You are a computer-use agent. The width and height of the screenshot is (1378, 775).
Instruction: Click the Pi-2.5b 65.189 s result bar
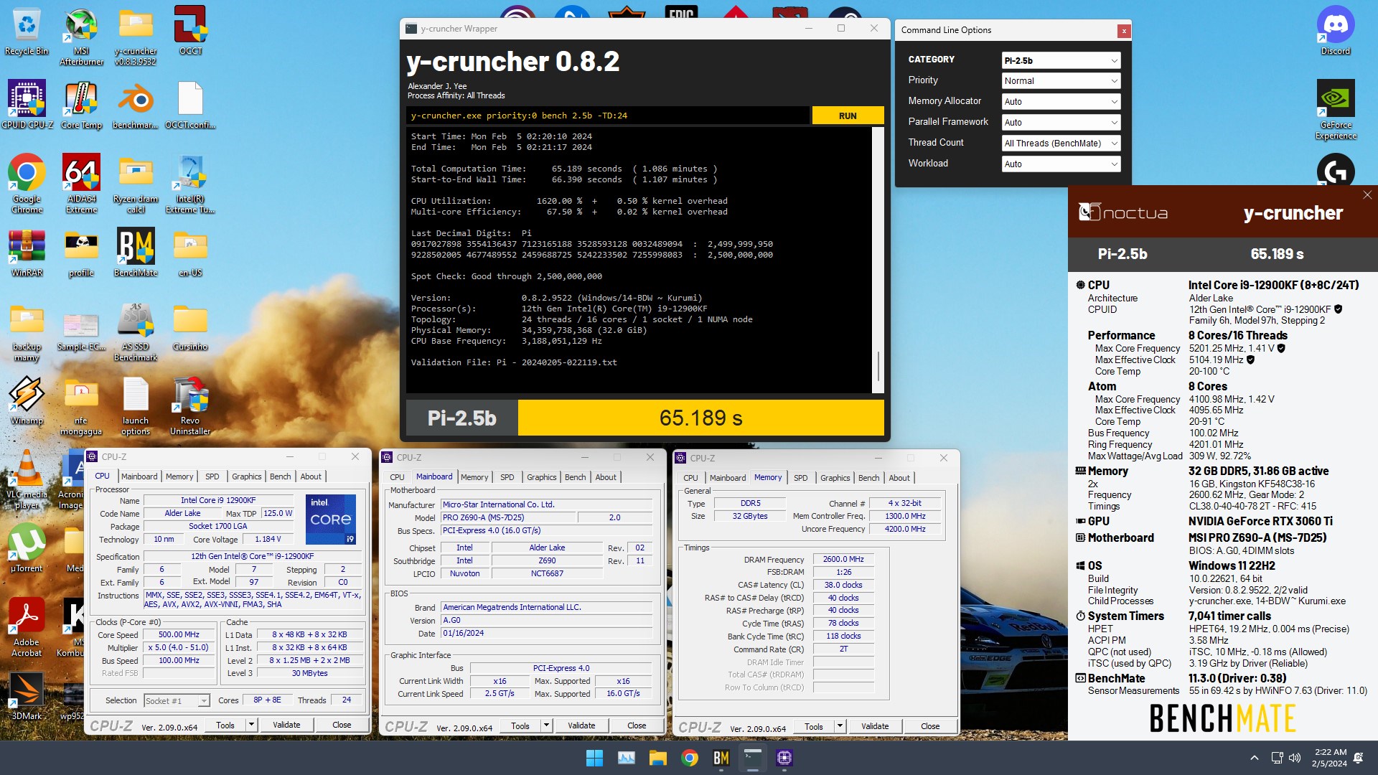[x=645, y=418]
